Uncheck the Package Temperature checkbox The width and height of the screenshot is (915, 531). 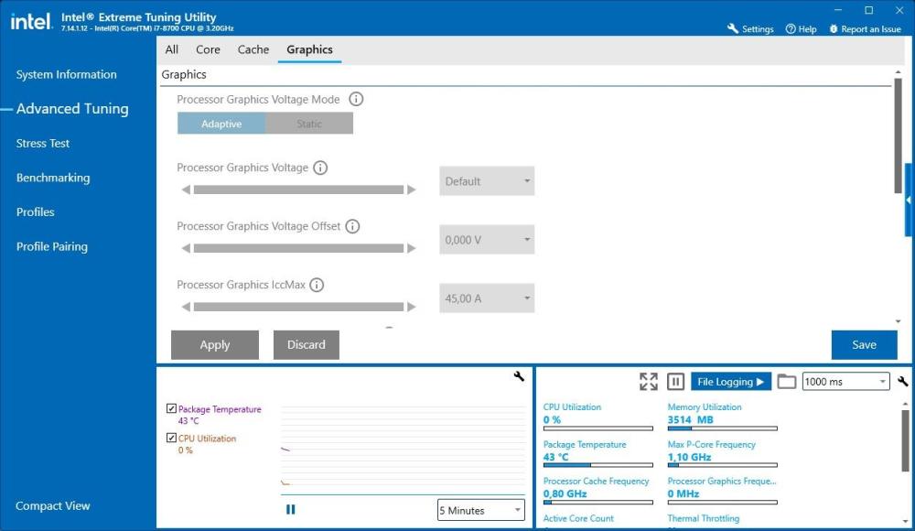click(172, 409)
